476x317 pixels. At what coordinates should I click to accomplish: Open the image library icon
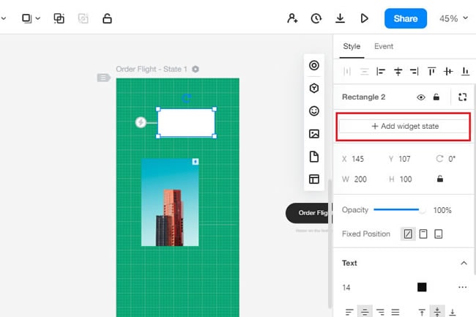pos(314,134)
